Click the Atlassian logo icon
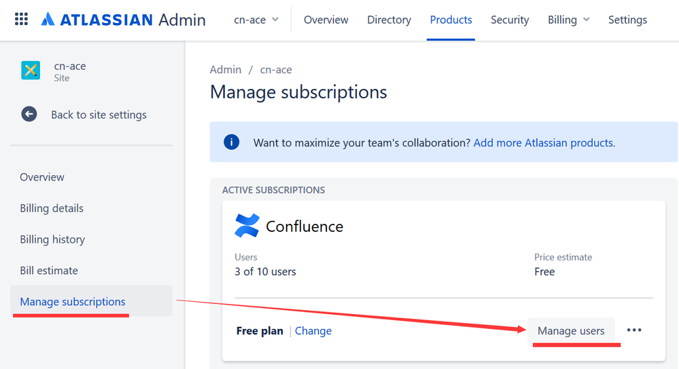 [48, 20]
